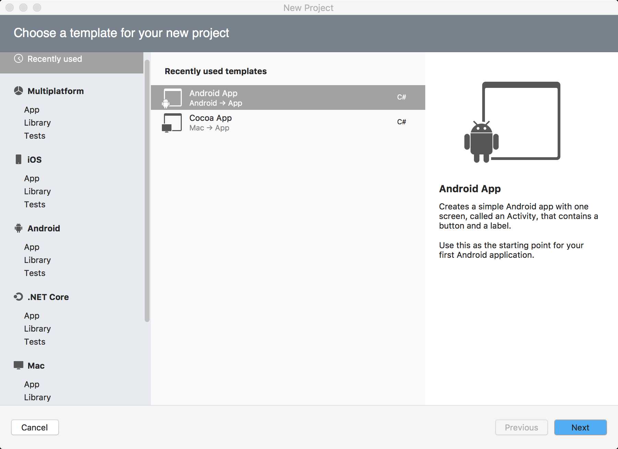This screenshot has width=618, height=449.
Task: Open Library under Android
Action: pos(37,260)
